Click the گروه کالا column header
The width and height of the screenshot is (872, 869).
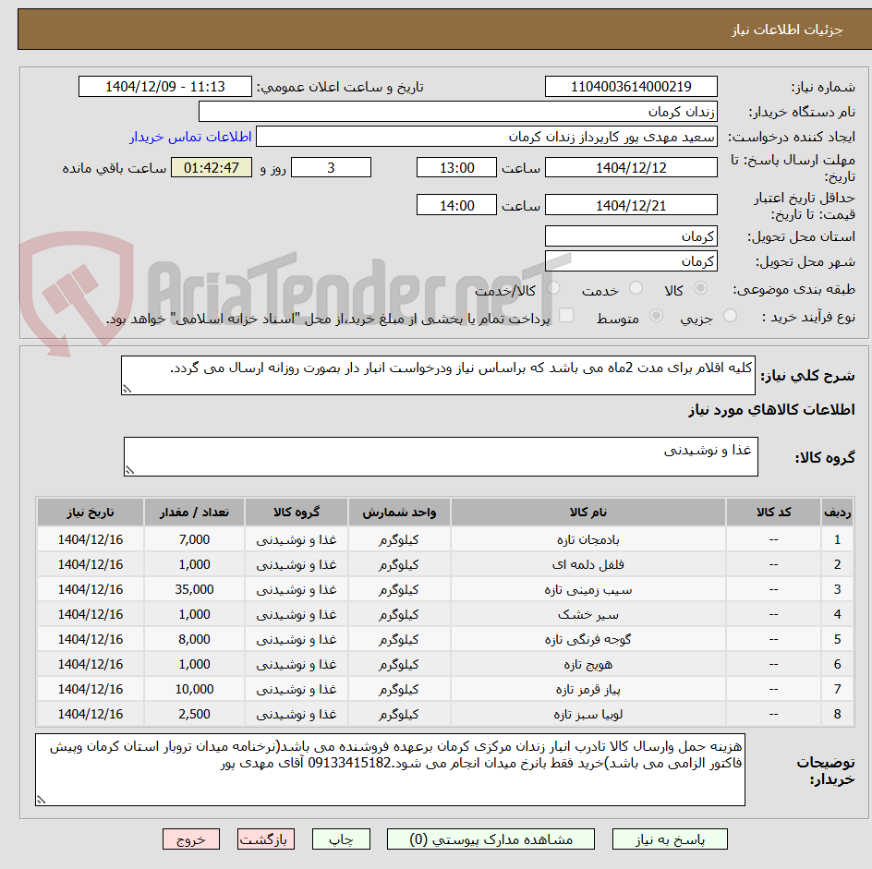tap(297, 512)
